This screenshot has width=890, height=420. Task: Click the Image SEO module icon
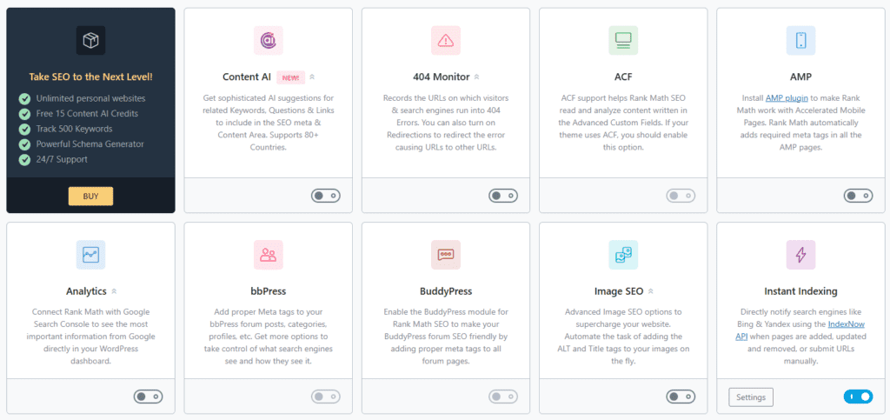623,255
